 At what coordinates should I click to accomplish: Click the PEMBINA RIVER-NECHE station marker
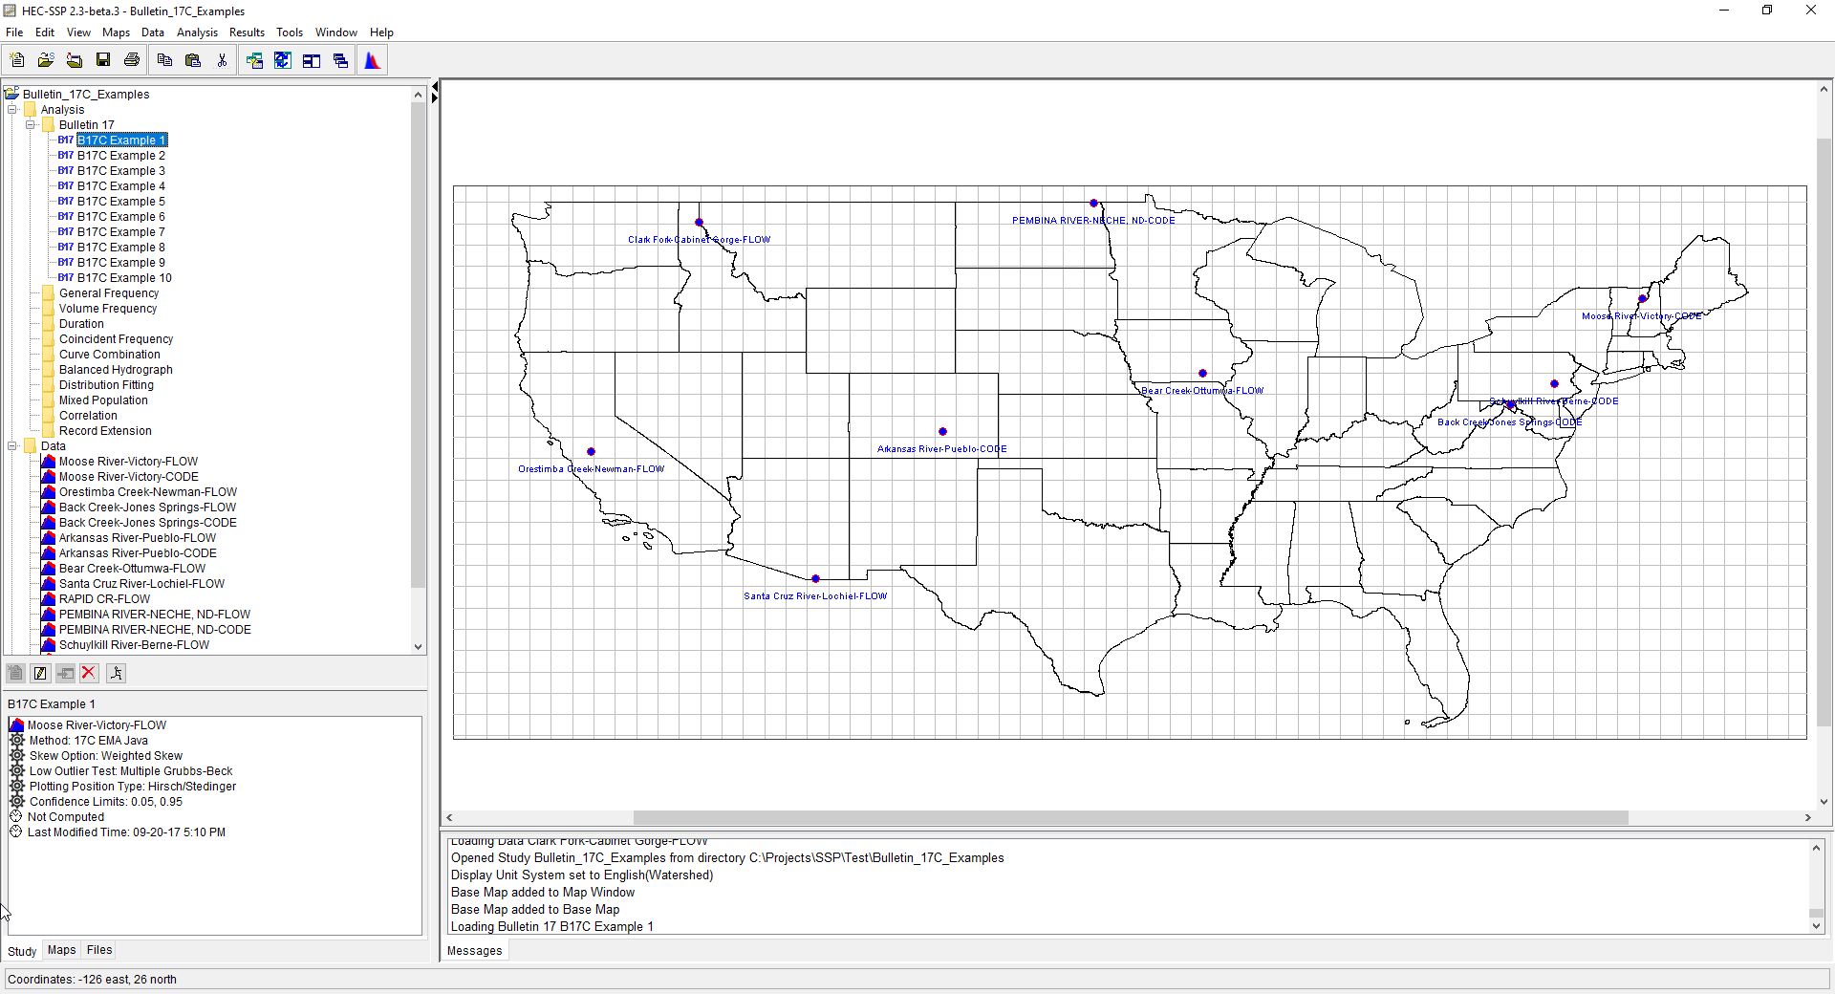pos(1094,203)
